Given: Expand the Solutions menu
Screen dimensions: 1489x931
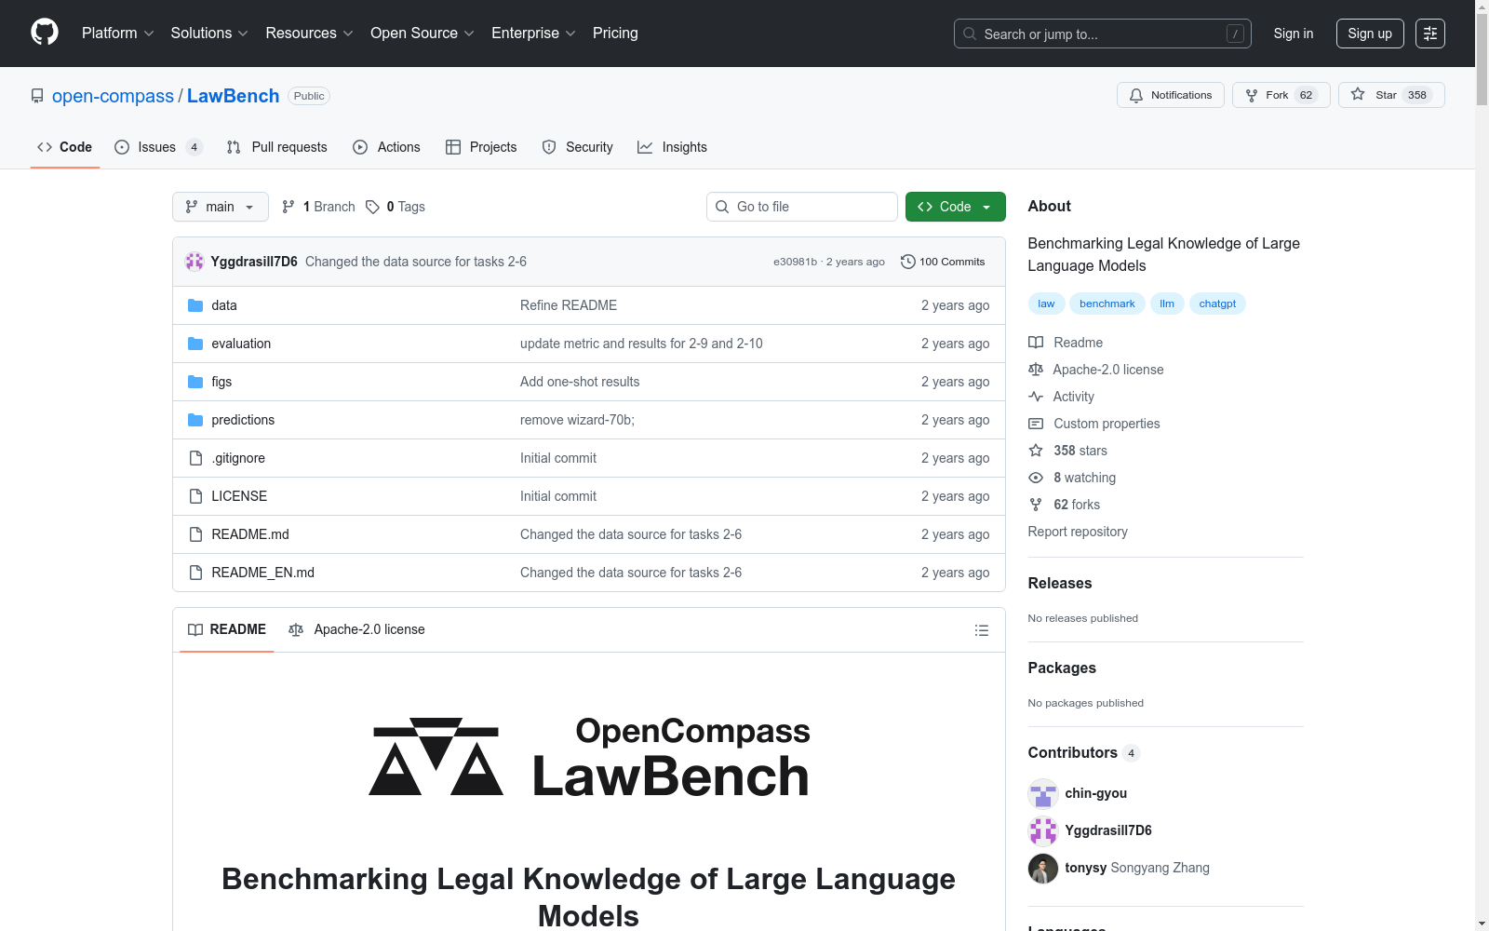Looking at the screenshot, I should [209, 34].
